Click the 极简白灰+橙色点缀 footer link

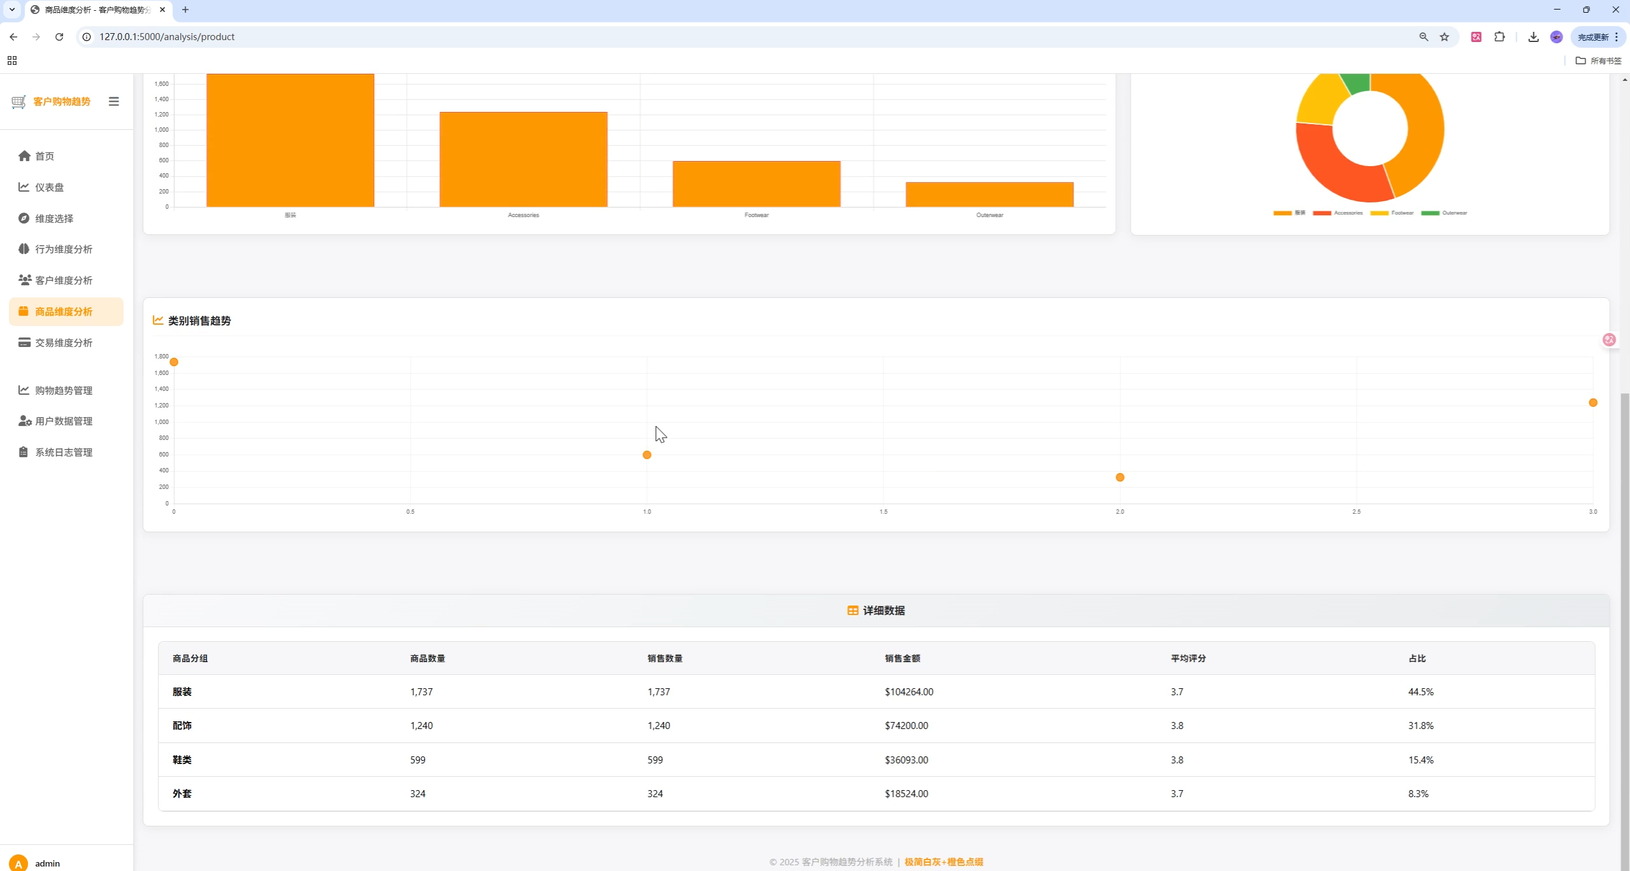(x=943, y=861)
